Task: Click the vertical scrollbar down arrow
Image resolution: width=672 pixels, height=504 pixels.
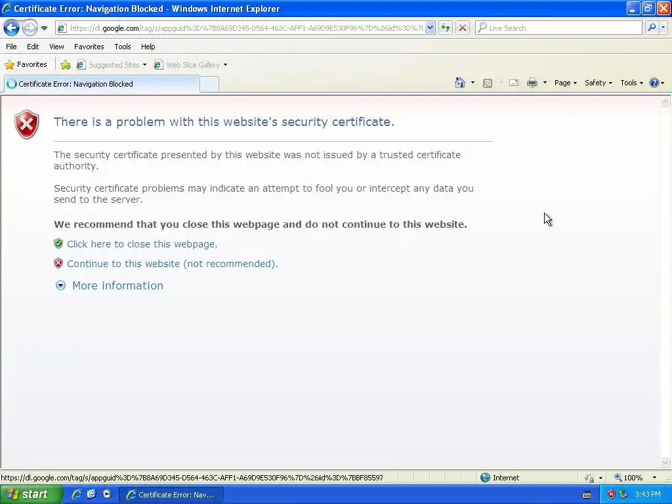Action: [x=665, y=462]
